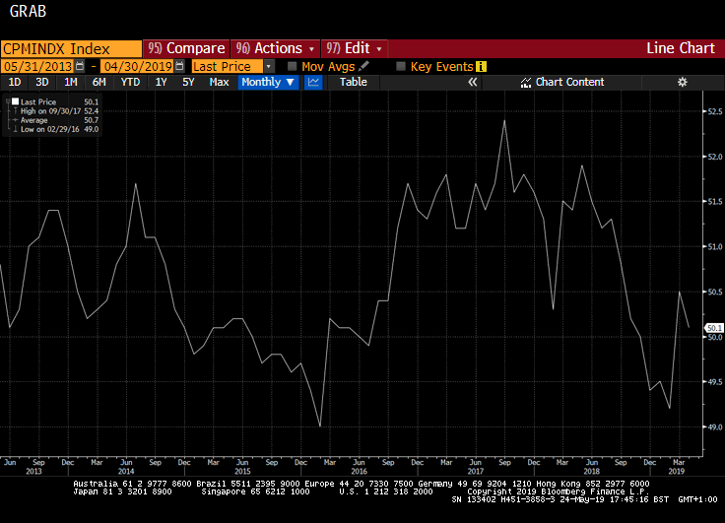Open the 95) Compare menu

coord(186,48)
